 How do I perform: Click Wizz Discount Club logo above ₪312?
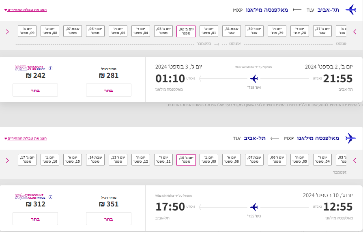pyautogui.click(x=30, y=197)
